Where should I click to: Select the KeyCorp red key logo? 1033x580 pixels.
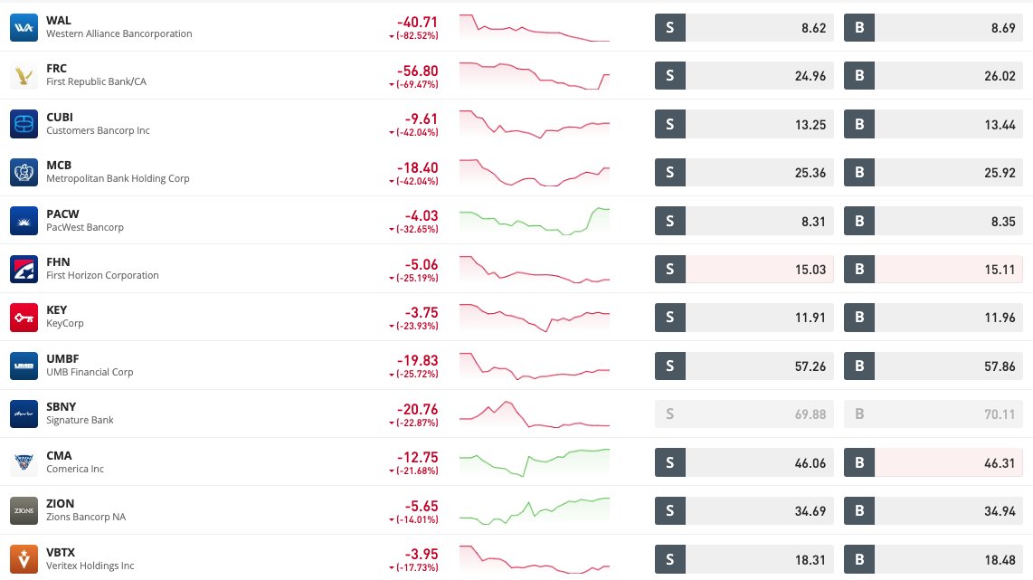24,317
